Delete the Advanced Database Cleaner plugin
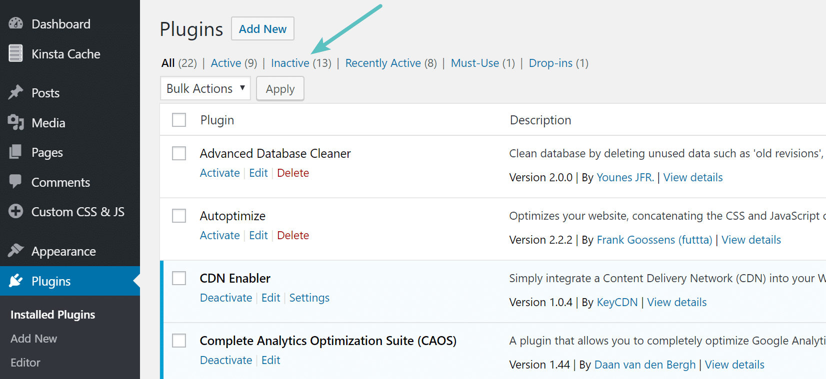The image size is (826, 379). point(293,173)
